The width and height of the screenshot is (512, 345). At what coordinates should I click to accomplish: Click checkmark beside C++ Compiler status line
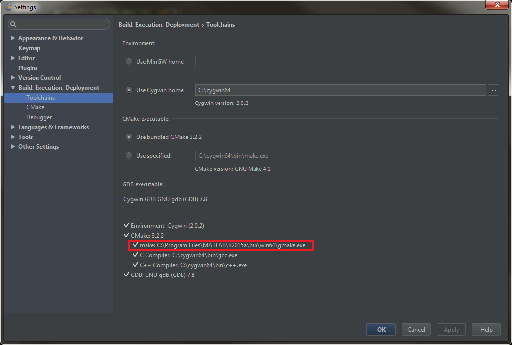tap(135, 265)
